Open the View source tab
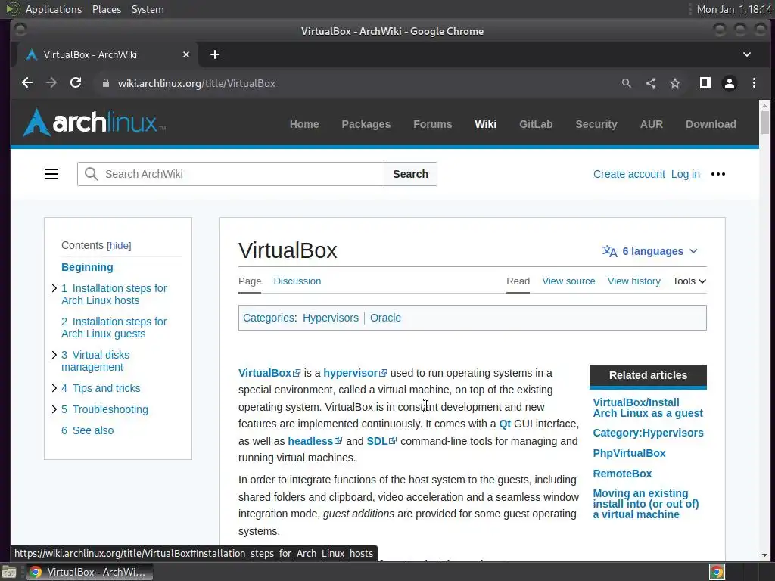Image resolution: width=775 pixels, height=581 pixels. point(568,281)
